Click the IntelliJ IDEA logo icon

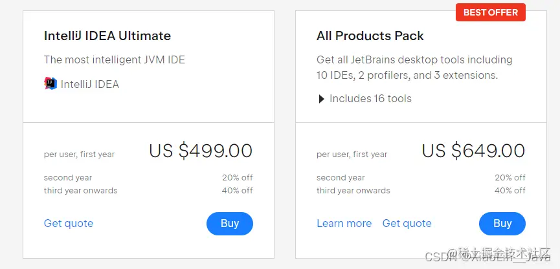coord(50,83)
